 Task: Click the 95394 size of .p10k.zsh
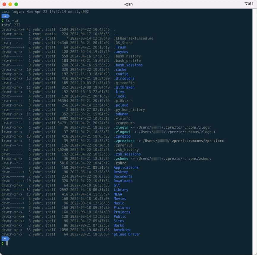[63, 101]
